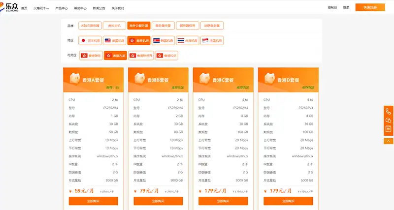
Task: Open 帮助中心 navigation item
Action: click(80, 8)
